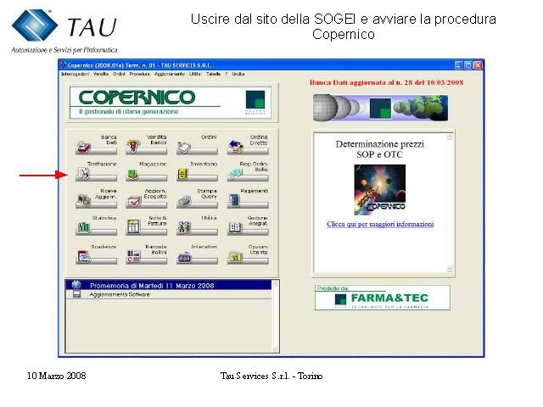Viewport: 543px width, 407px height.
Task: Click the Copernico space picture in the news panel
Action: [x=379, y=190]
